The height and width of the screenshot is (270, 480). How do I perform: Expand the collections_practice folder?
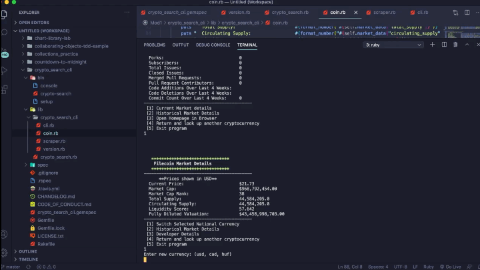(56, 54)
